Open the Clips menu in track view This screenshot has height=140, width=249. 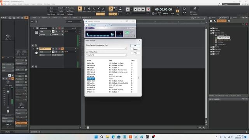click(x=65, y=17)
